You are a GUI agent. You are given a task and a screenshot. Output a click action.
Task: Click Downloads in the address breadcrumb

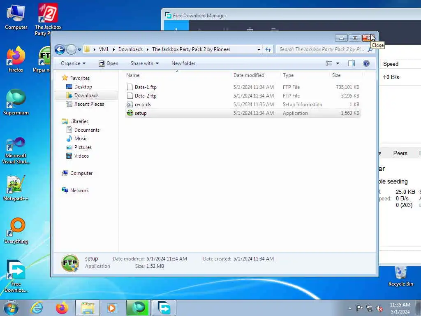pos(130,49)
